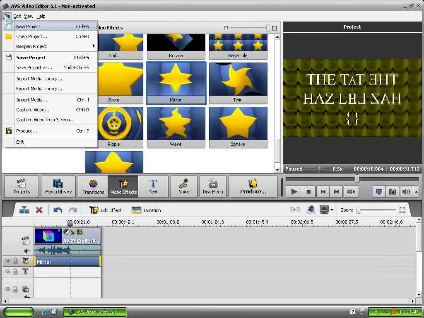Open the Media Library panel
424x318 pixels.
coord(58,187)
